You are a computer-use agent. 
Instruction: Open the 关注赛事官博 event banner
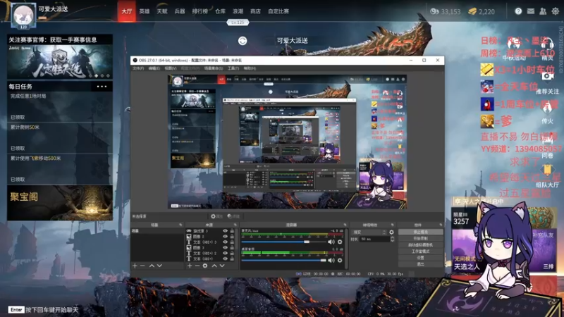pos(60,57)
